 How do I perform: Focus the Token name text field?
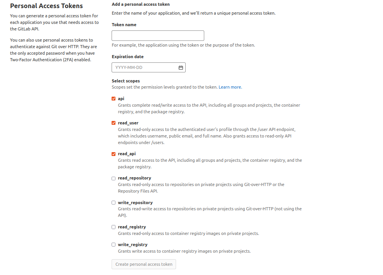[x=158, y=36]
